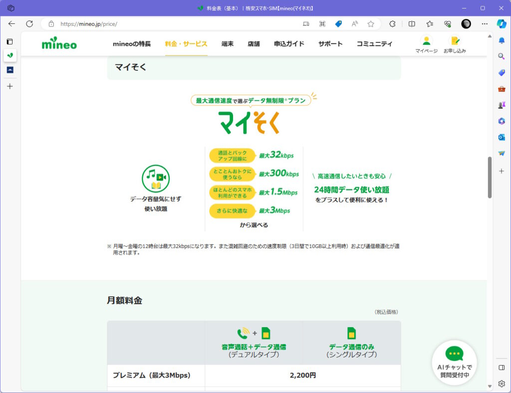Open the 料金・サービス menu
This screenshot has width=511, height=393.
tap(186, 43)
